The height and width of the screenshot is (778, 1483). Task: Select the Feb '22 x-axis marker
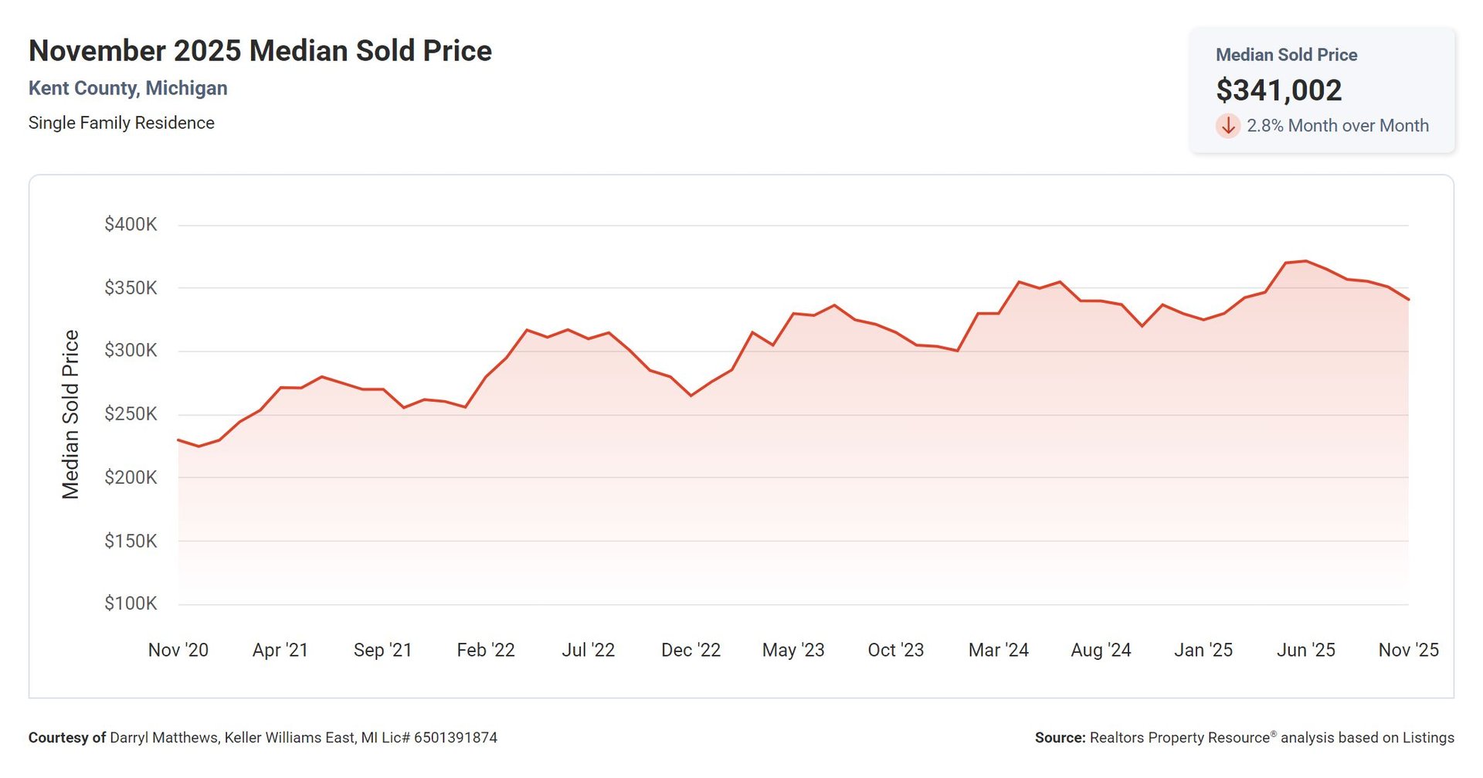pos(486,650)
